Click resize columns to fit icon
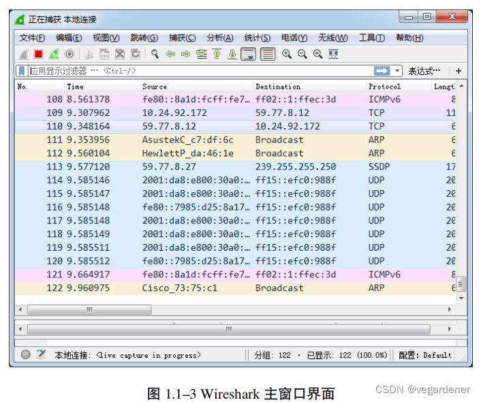The height and width of the screenshot is (402, 481). pos(333,55)
